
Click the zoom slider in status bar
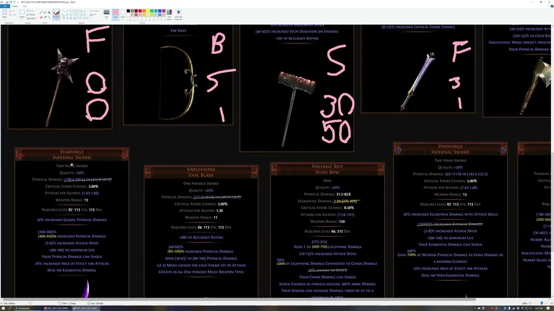pyautogui.click(x=541, y=303)
